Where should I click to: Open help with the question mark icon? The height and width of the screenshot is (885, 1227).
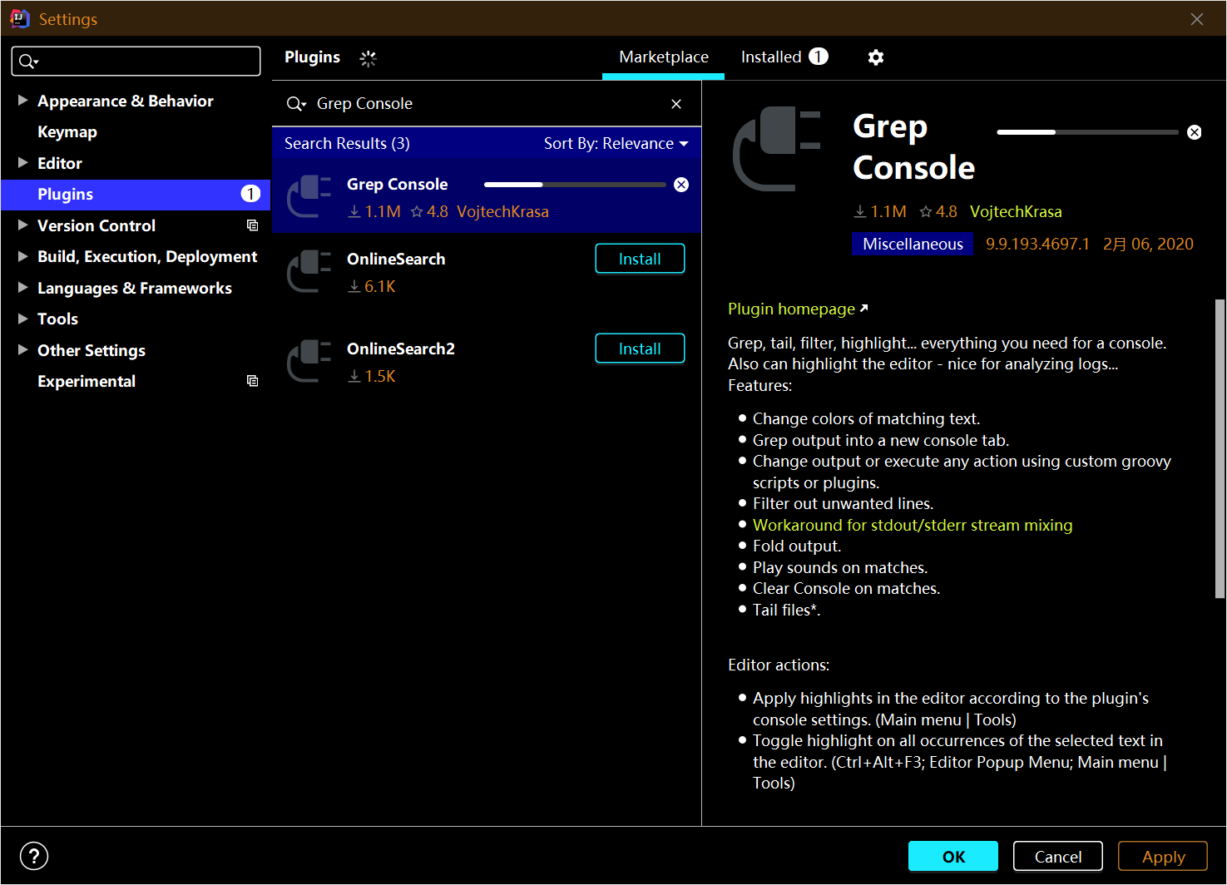click(34, 856)
